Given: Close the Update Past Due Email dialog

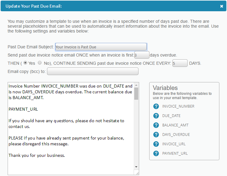Looking at the screenshot, I should click(222, 6).
